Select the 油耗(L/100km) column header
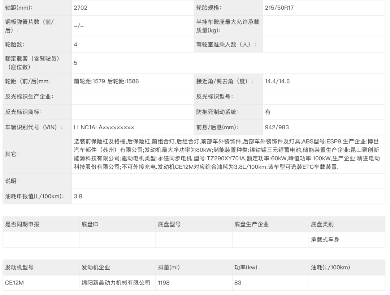Viewport: 390px width, 295px height. pos(330,267)
